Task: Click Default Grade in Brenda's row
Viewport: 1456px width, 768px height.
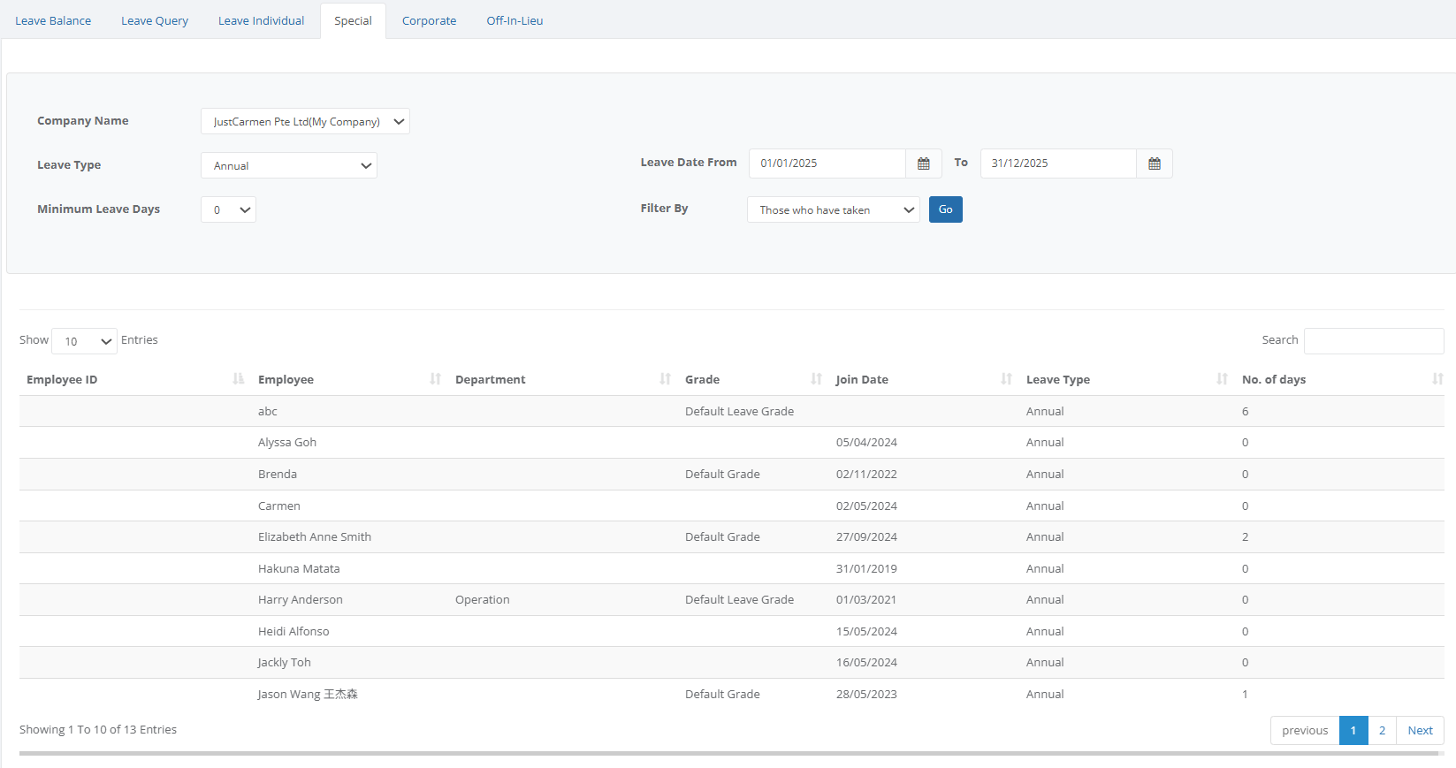Action: pos(722,474)
